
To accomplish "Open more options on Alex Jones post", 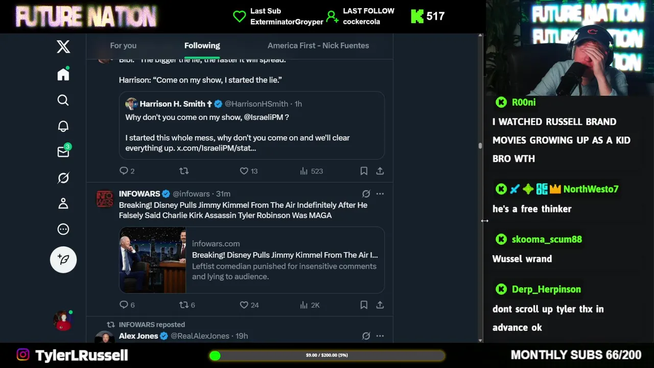I will [380, 336].
